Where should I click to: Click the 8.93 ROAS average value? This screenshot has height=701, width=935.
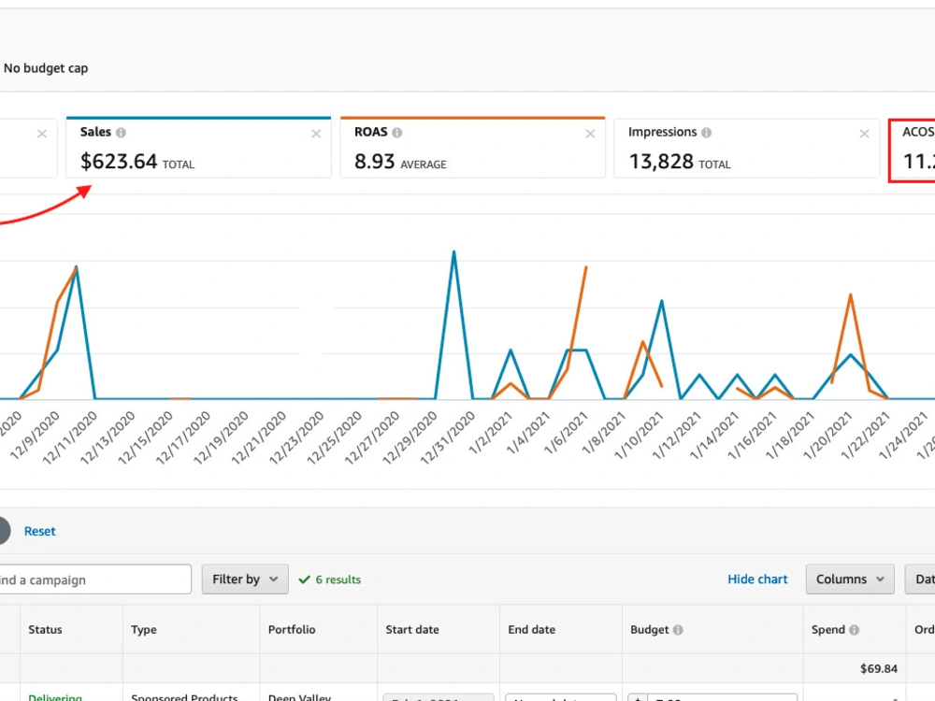(x=375, y=162)
